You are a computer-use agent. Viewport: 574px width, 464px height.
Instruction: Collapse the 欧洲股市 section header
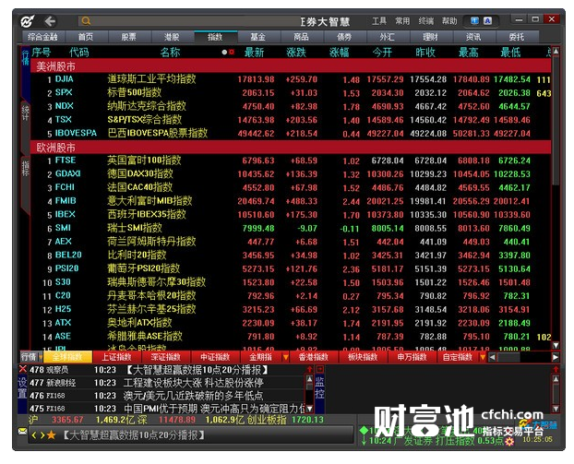coord(291,148)
